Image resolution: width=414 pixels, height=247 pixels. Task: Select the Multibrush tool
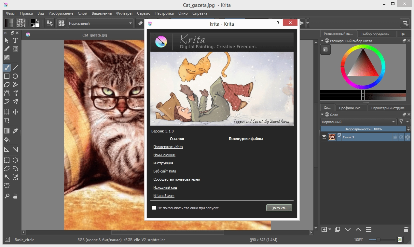point(15,102)
